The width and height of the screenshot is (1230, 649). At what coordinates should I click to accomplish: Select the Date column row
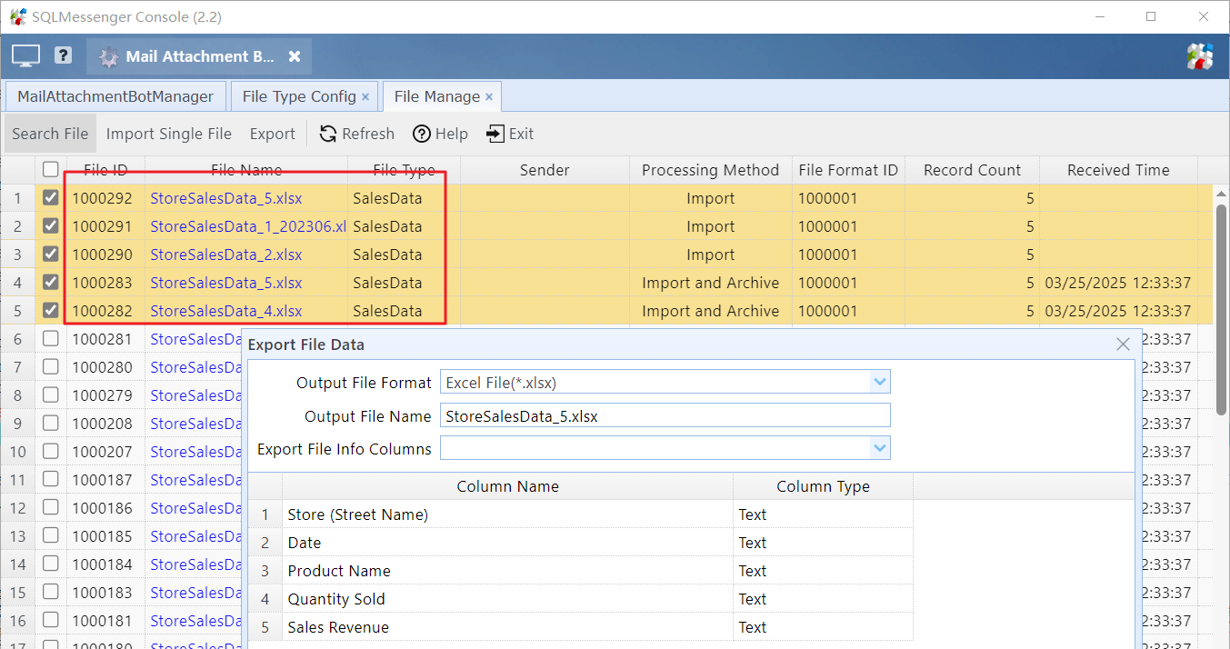coord(580,543)
